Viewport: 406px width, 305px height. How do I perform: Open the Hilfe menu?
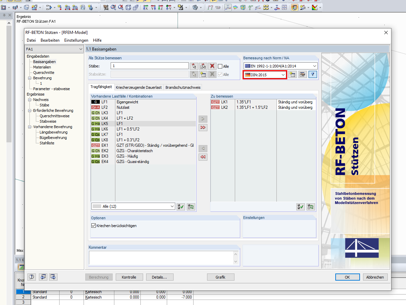click(x=97, y=40)
